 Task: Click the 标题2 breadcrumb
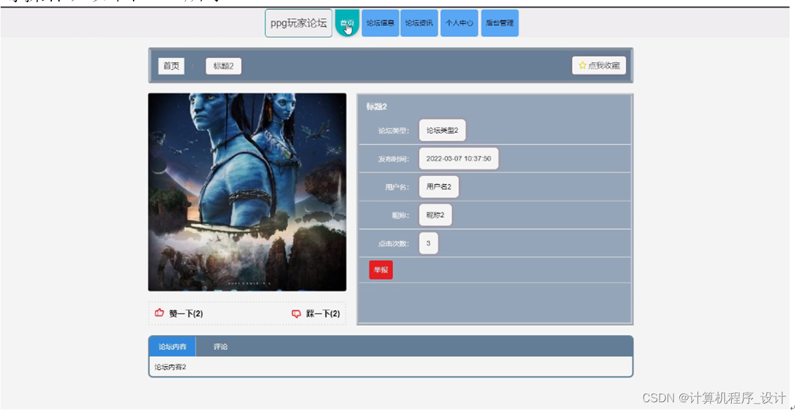pyautogui.click(x=223, y=66)
